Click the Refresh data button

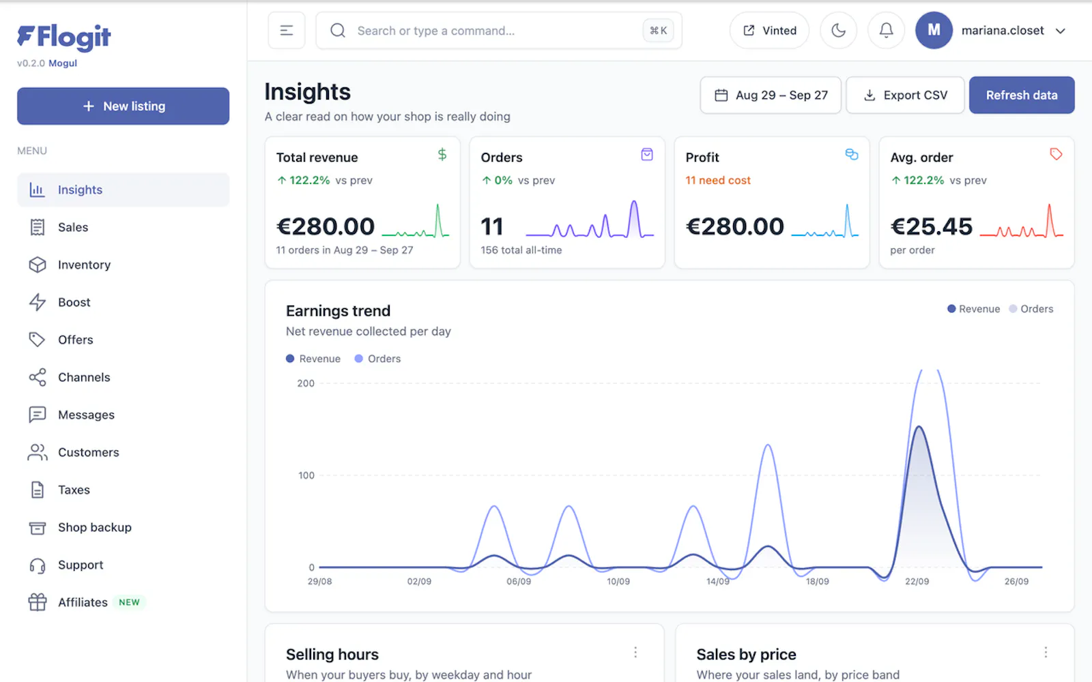click(1022, 95)
